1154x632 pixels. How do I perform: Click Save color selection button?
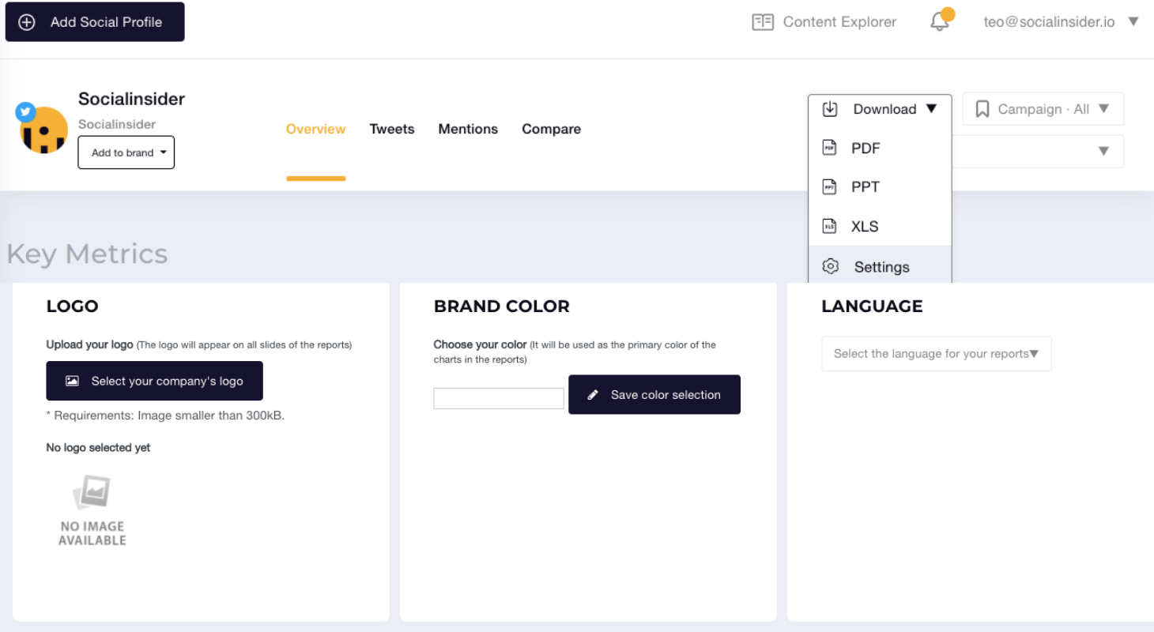[x=654, y=394]
